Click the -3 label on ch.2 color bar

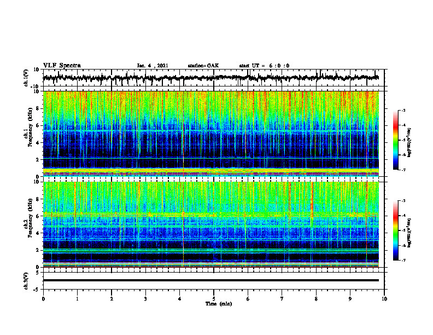(403, 201)
